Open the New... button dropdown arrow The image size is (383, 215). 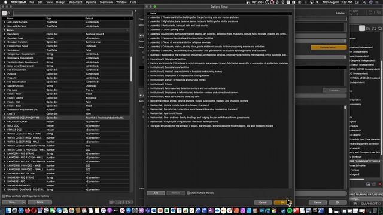tap(24, 202)
